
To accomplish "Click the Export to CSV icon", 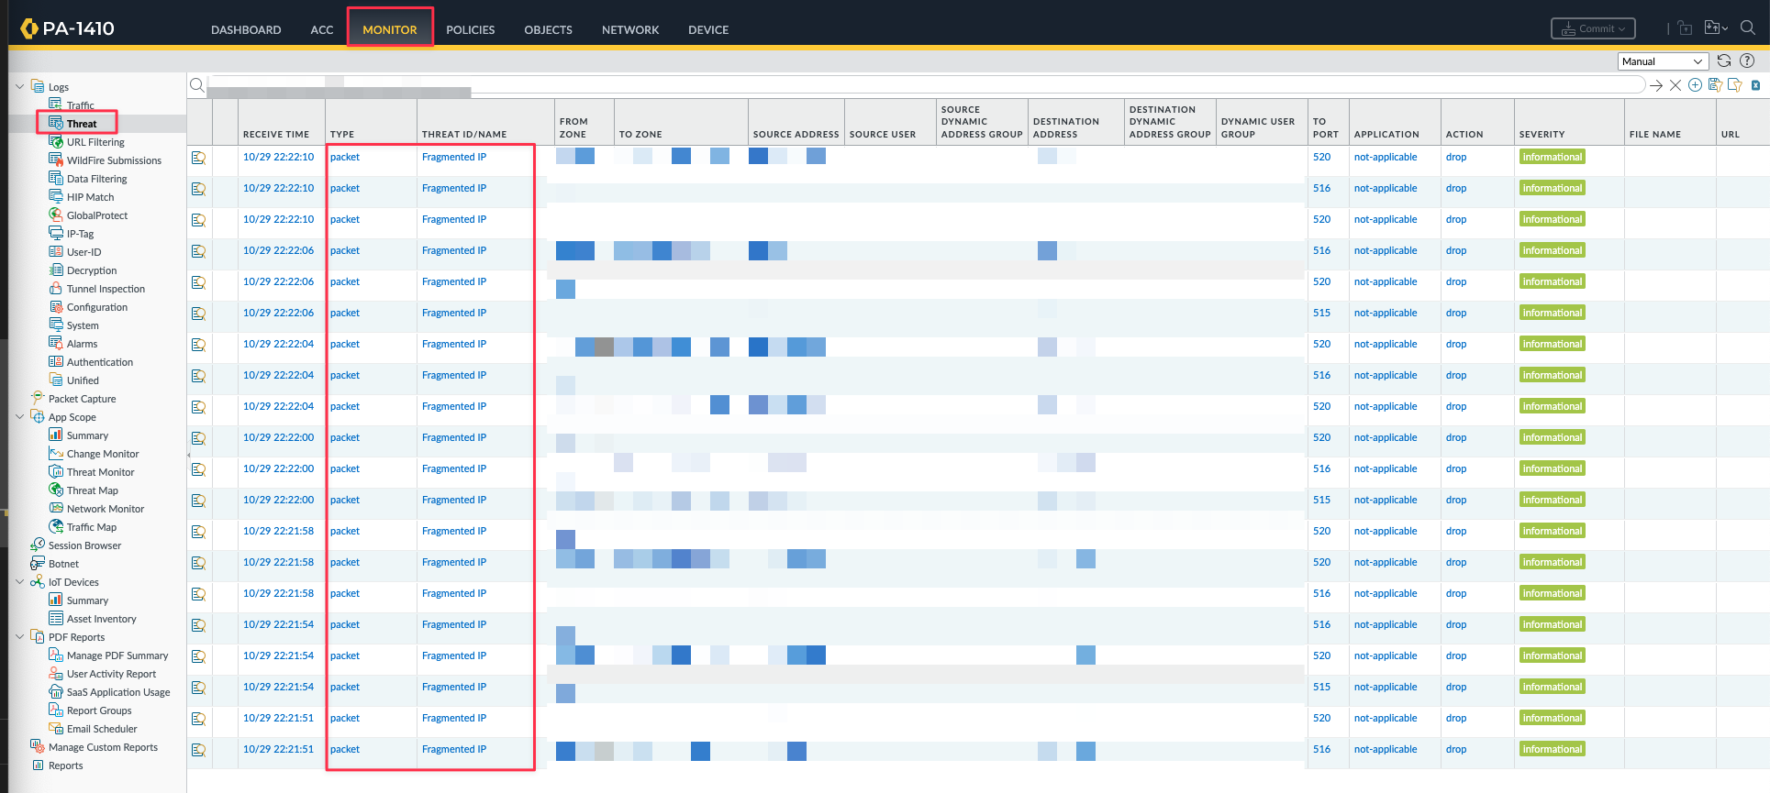I will [x=1755, y=85].
